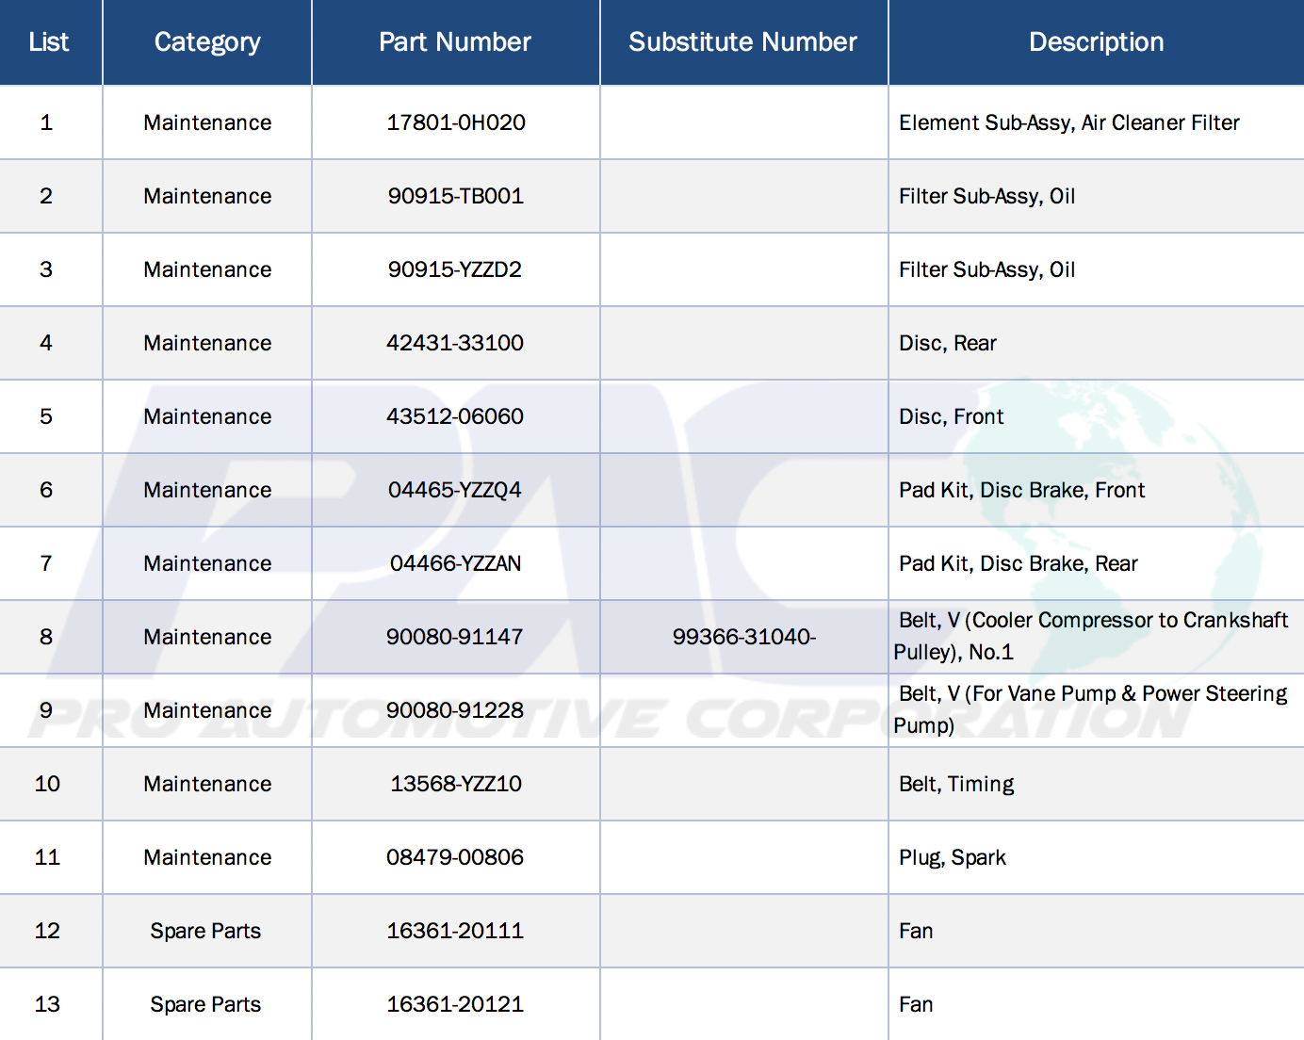Viewport: 1304px width, 1040px height.
Task: Select Pad Kit, Disc Brake, Front description
Action: 1021,490
